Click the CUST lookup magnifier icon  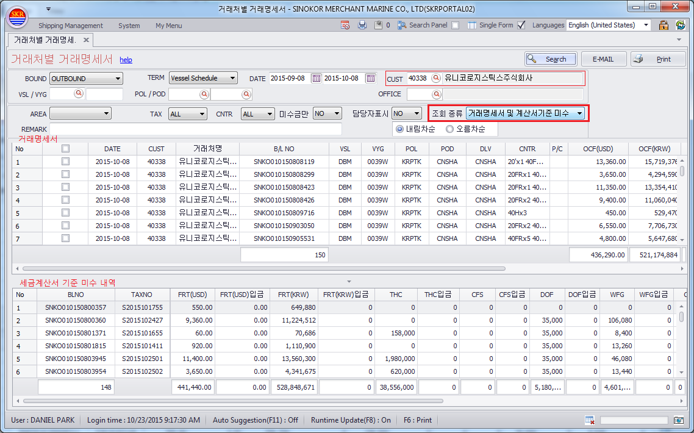(x=436, y=78)
